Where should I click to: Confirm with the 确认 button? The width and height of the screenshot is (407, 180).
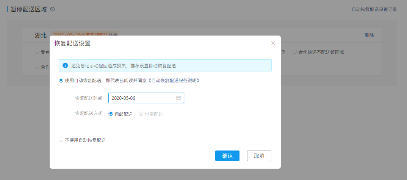click(227, 156)
